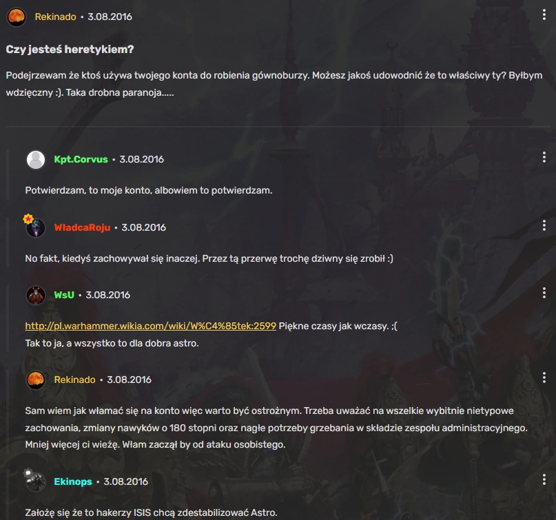Click Rekinado's avatar in the reply
Viewport: 556px width, 520px height.
click(36, 379)
